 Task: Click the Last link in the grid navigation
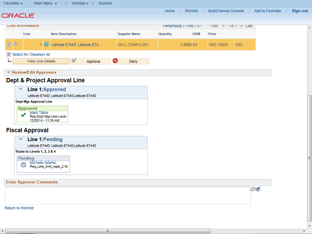tap(249, 26)
